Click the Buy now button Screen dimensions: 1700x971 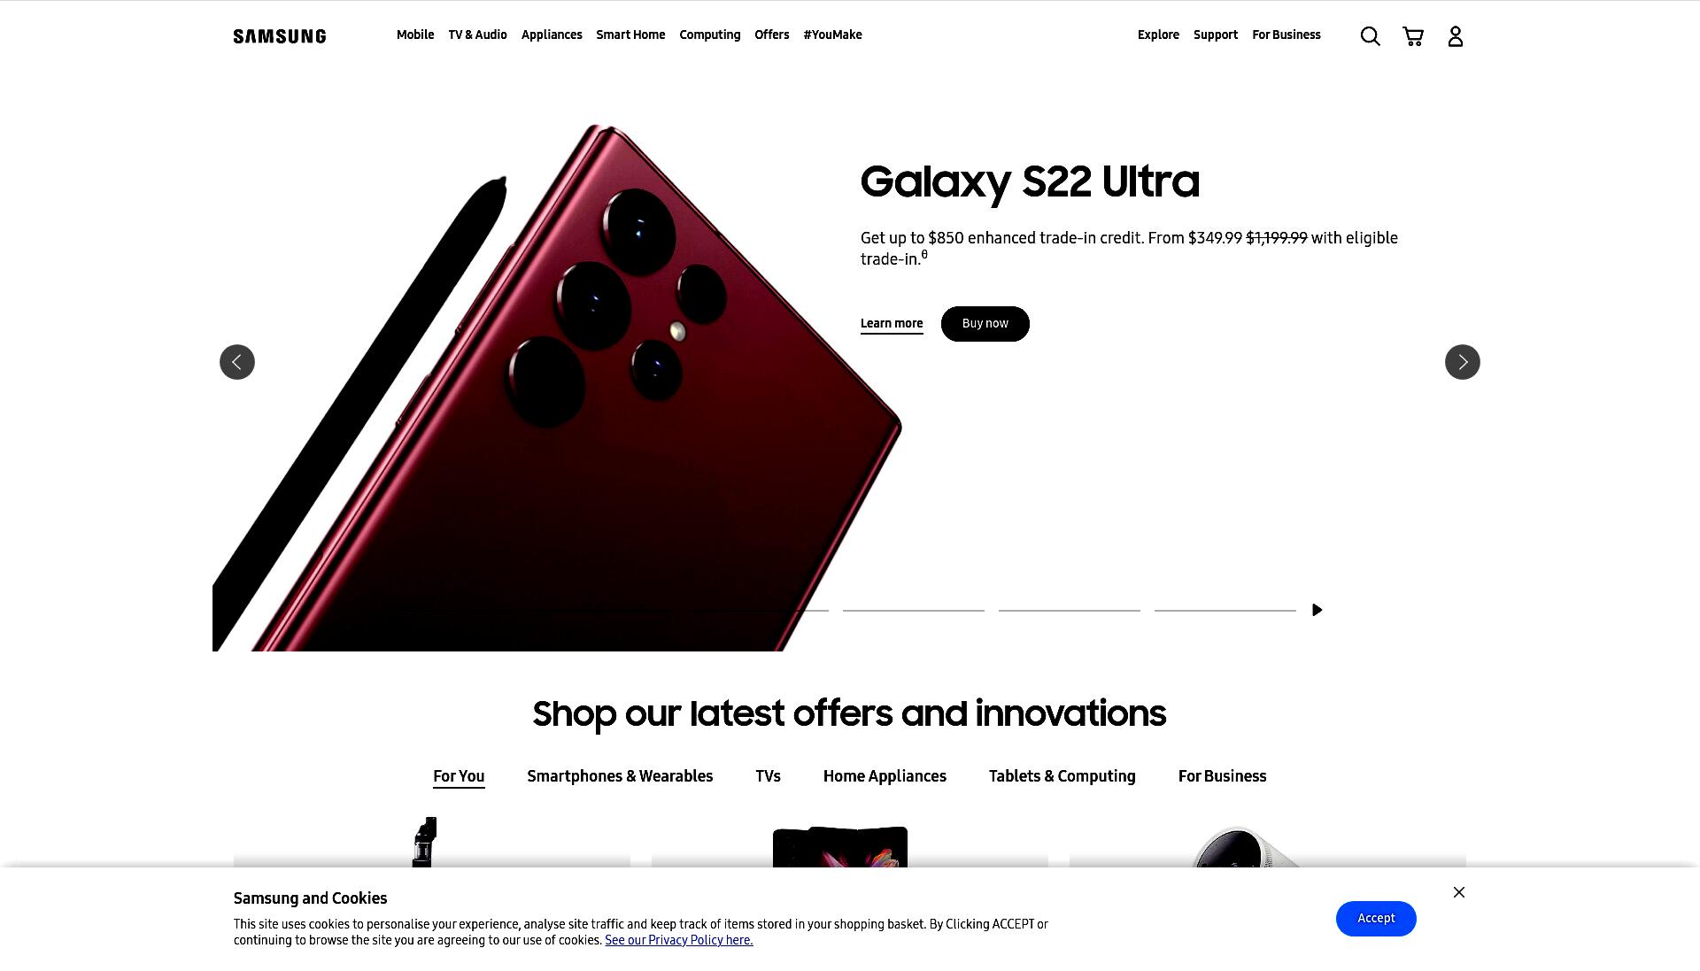(x=985, y=324)
